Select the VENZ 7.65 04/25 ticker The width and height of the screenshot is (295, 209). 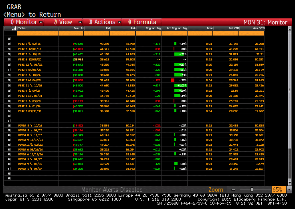point(29,80)
